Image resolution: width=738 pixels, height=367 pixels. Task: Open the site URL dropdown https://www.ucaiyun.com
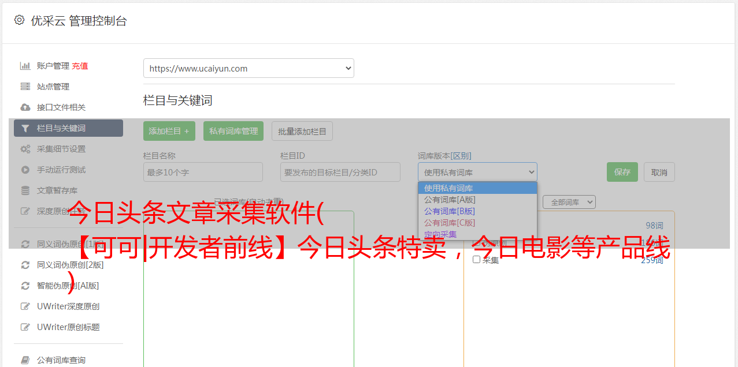(x=249, y=68)
